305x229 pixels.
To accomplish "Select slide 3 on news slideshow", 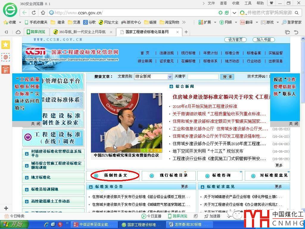I will coord(158,150).
